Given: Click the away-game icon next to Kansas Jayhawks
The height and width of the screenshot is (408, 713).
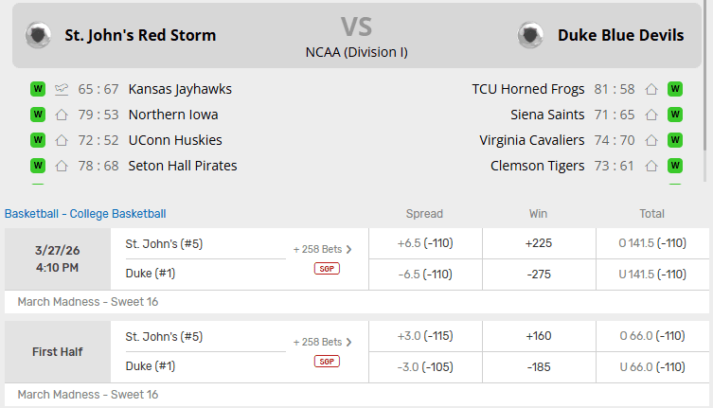Looking at the screenshot, I should [x=62, y=89].
